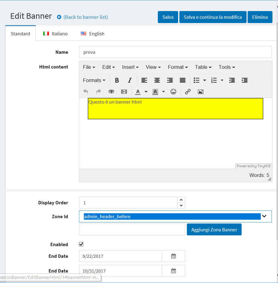Switch to the Italiano tab
Screen dimensions: 278x283
pos(55,33)
